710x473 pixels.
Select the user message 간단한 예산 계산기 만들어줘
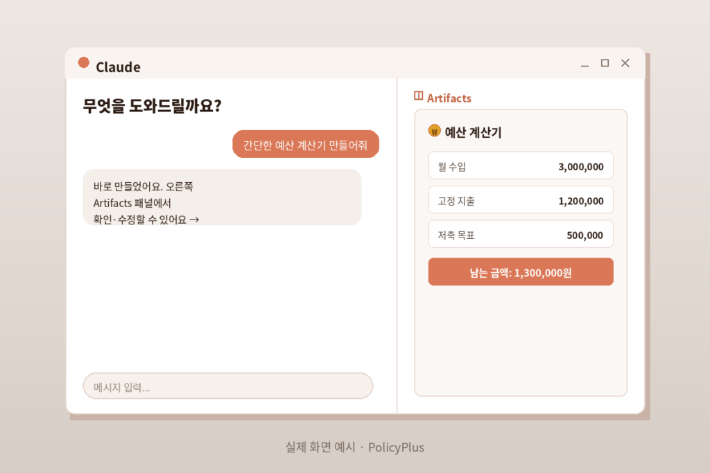click(x=306, y=144)
